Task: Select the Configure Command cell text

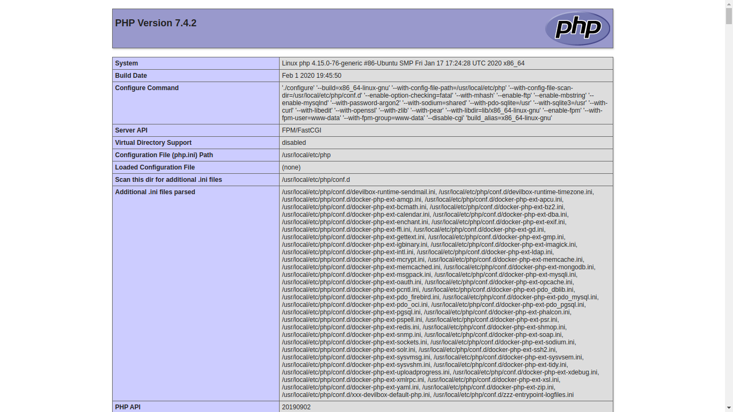Action: (x=444, y=102)
